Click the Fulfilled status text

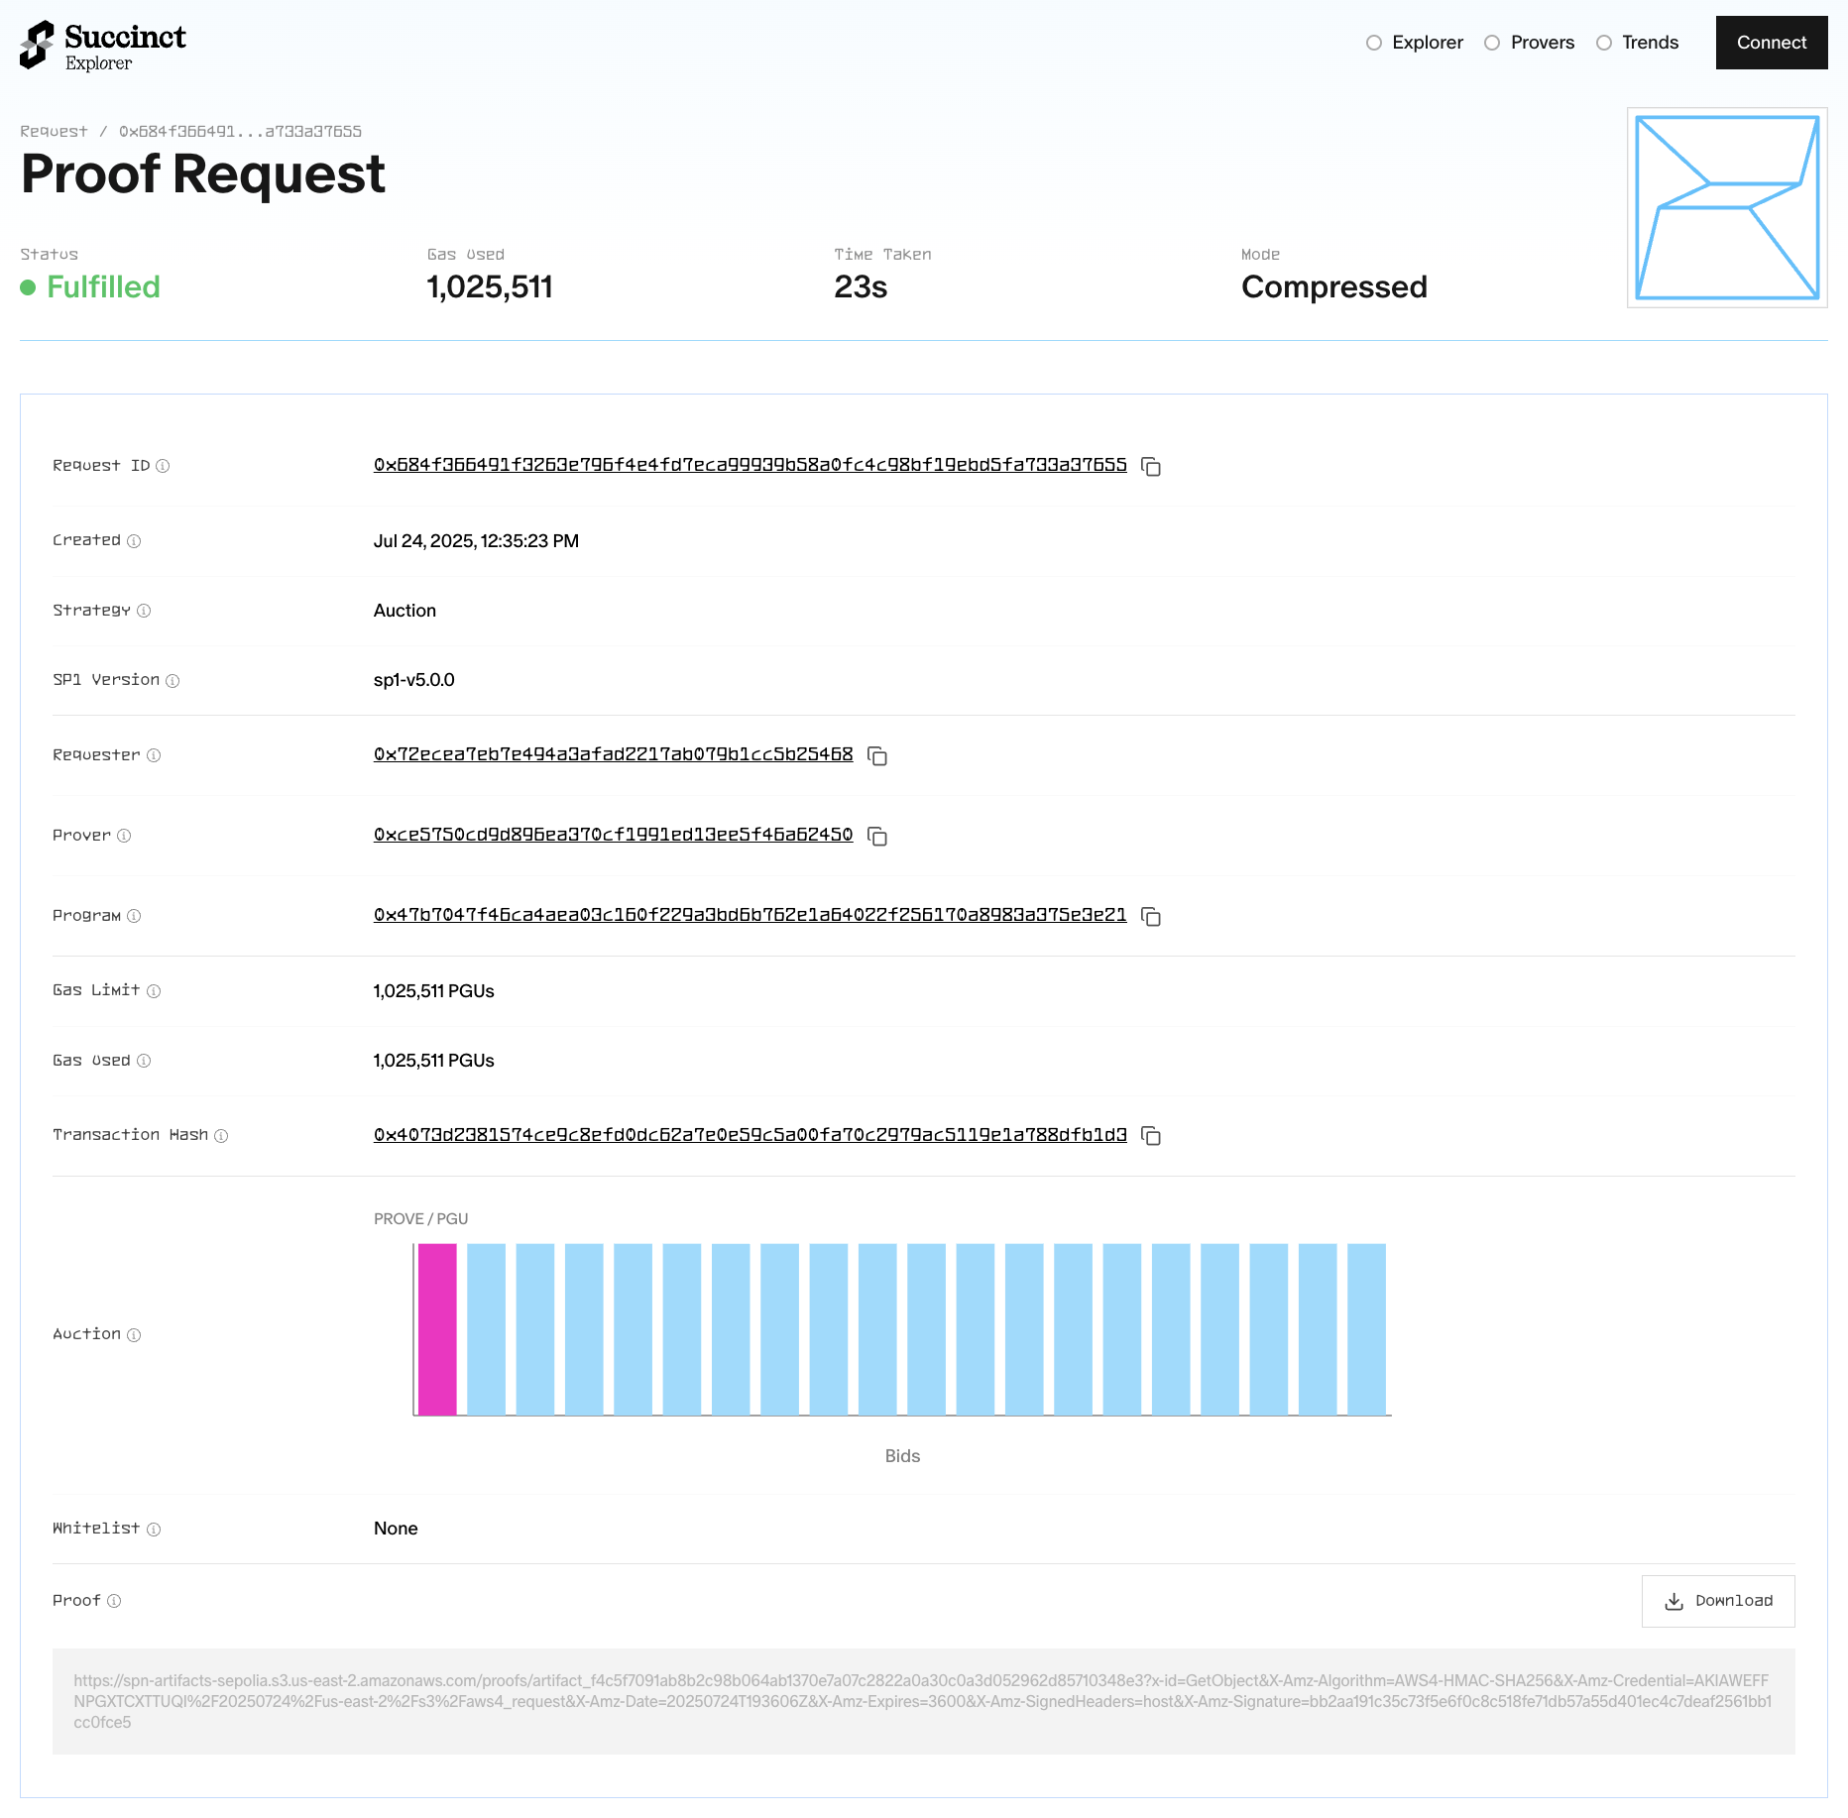click(x=103, y=287)
